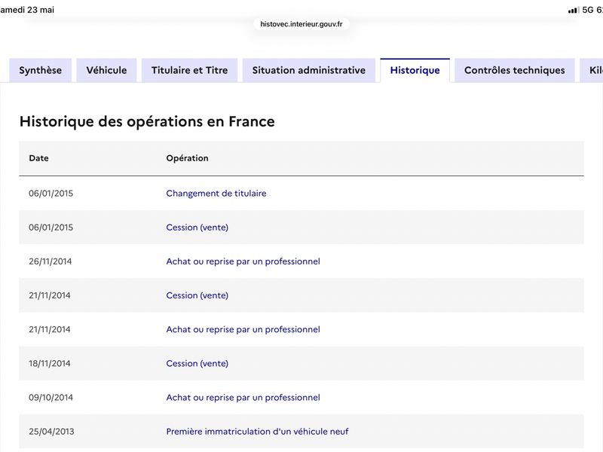603x452 pixels.
Task: Click the Opération column header
Action: click(x=187, y=158)
